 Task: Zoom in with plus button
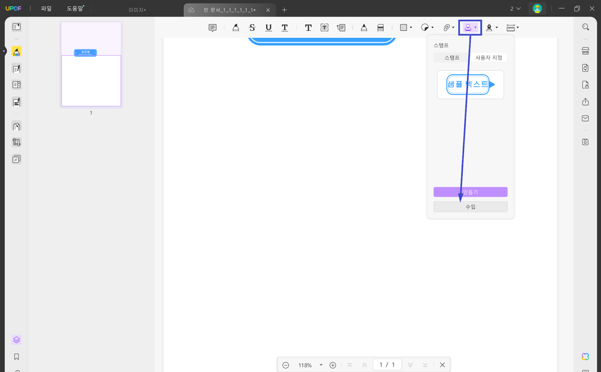pyautogui.click(x=333, y=365)
